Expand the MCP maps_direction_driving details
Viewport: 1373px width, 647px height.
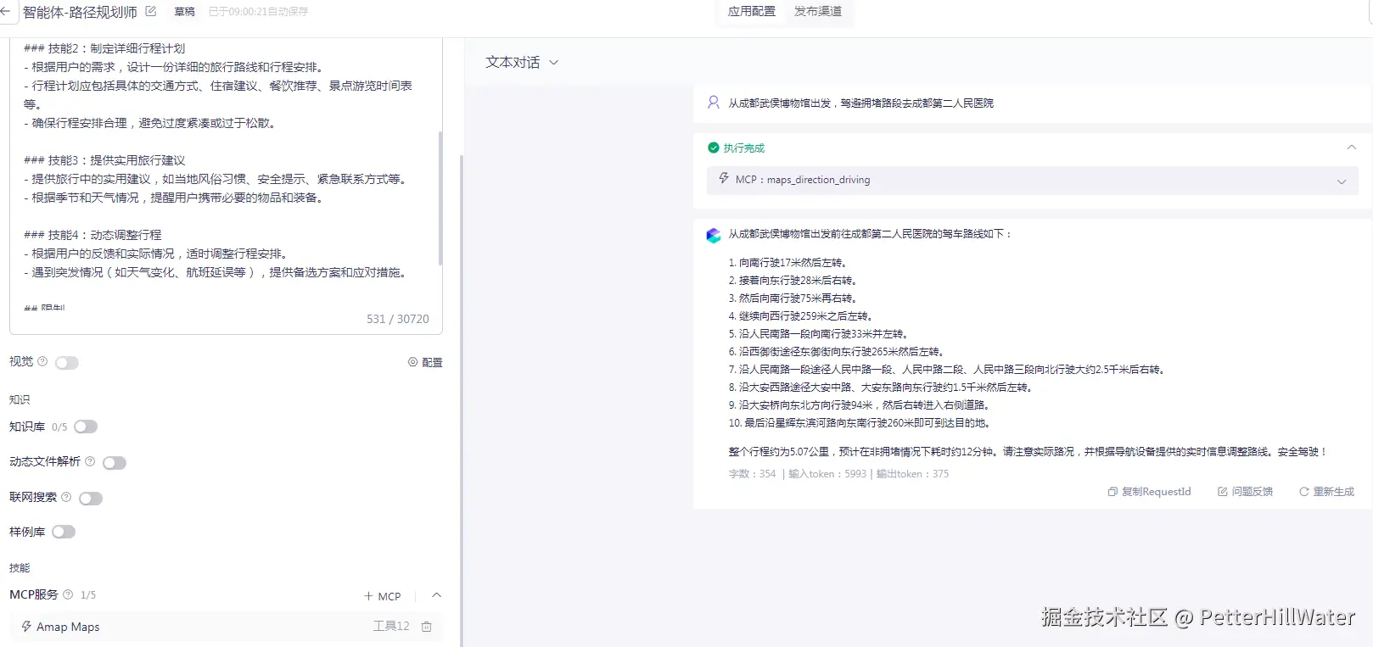tap(1342, 181)
